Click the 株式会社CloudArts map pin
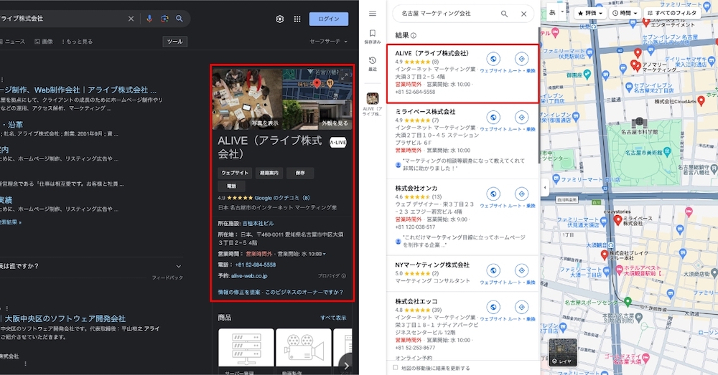718x375 pixels. 701,101
